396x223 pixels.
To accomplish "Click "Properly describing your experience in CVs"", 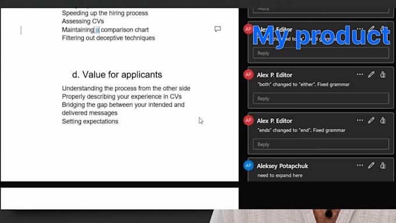I will click(122, 97).
